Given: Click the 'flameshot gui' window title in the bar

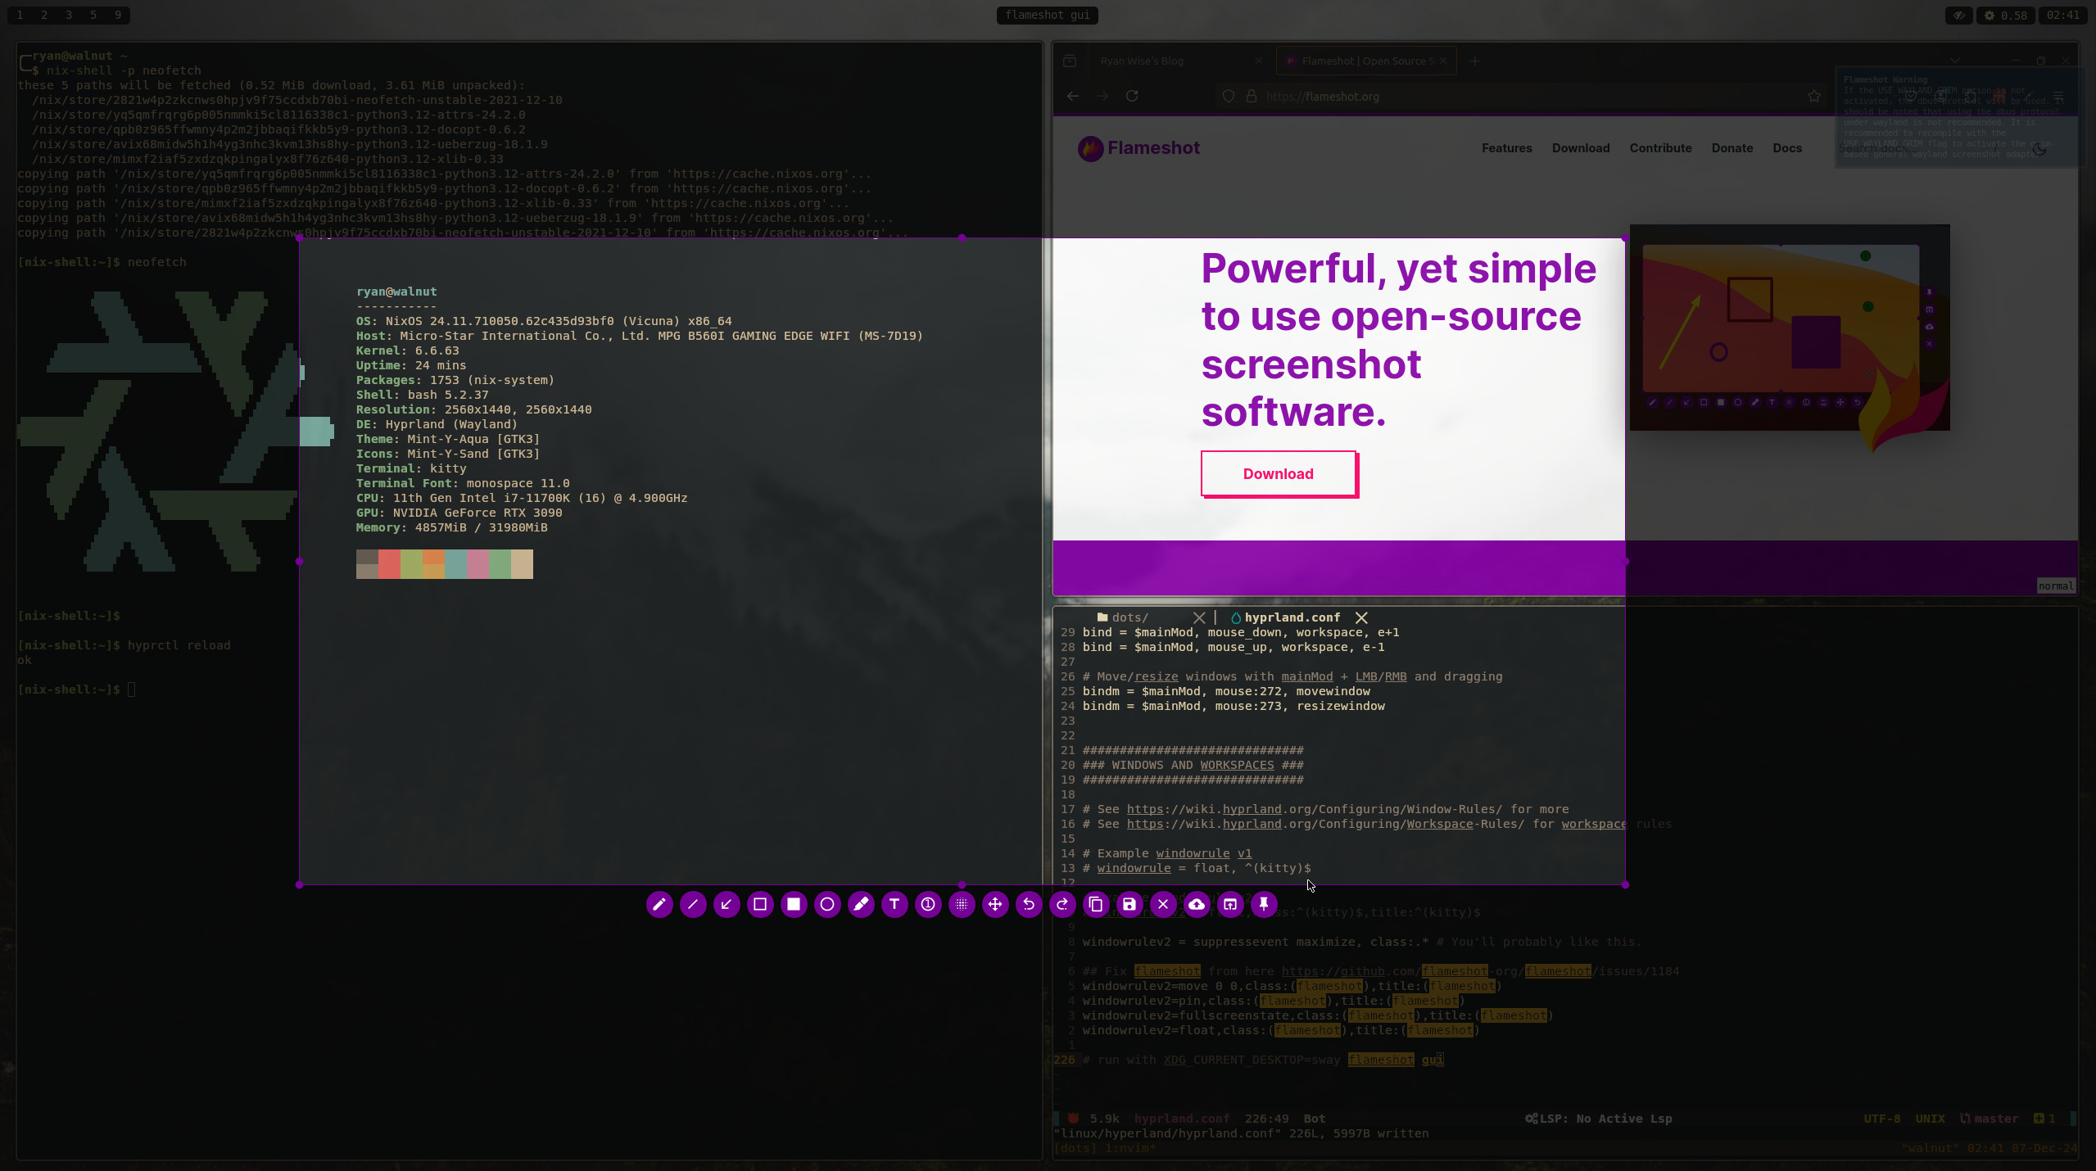Looking at the screenshot, I should click(1048, 15).
